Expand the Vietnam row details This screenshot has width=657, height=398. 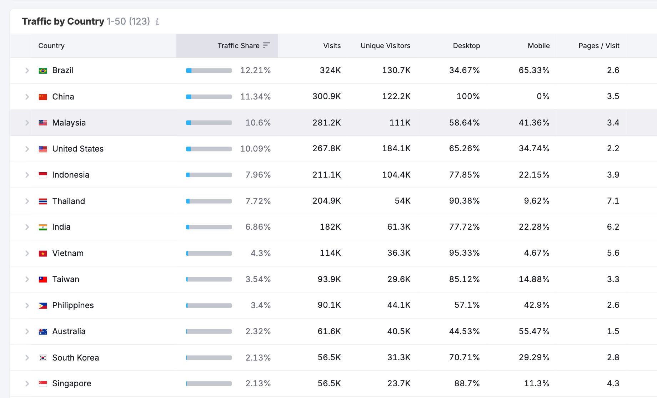(27, 253)
